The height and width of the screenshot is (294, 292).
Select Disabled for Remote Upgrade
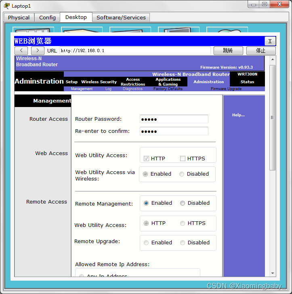[183, 243]
